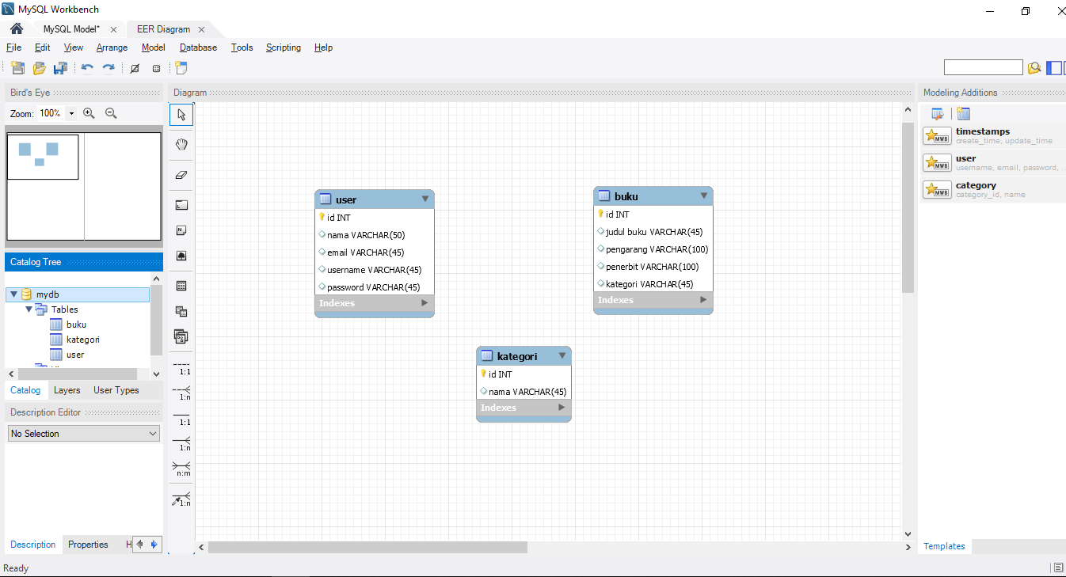
Task: Select buku in Catalog Tree
Action: pos(76,325)
